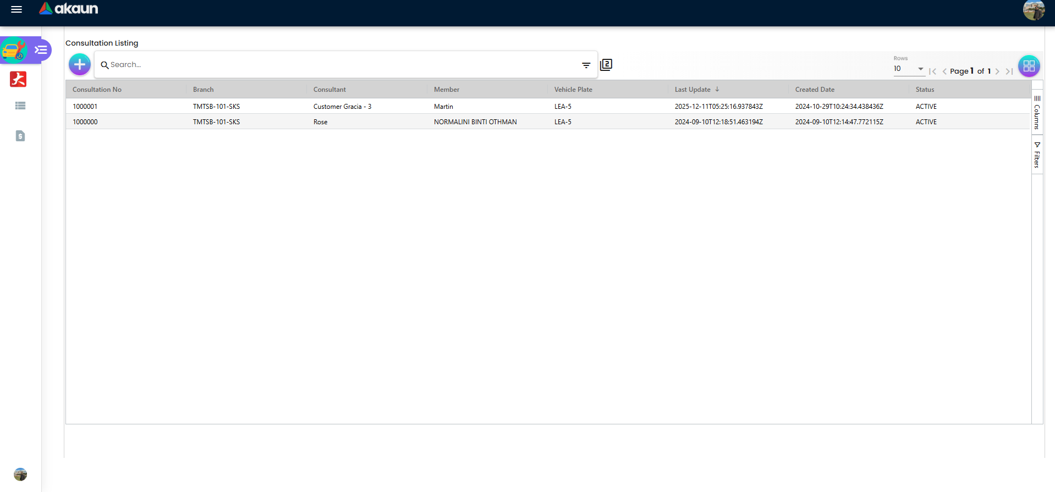Click consultant cell Customer Gracia - 3
Screen dimensions: 1055x492
coord(342,107)
